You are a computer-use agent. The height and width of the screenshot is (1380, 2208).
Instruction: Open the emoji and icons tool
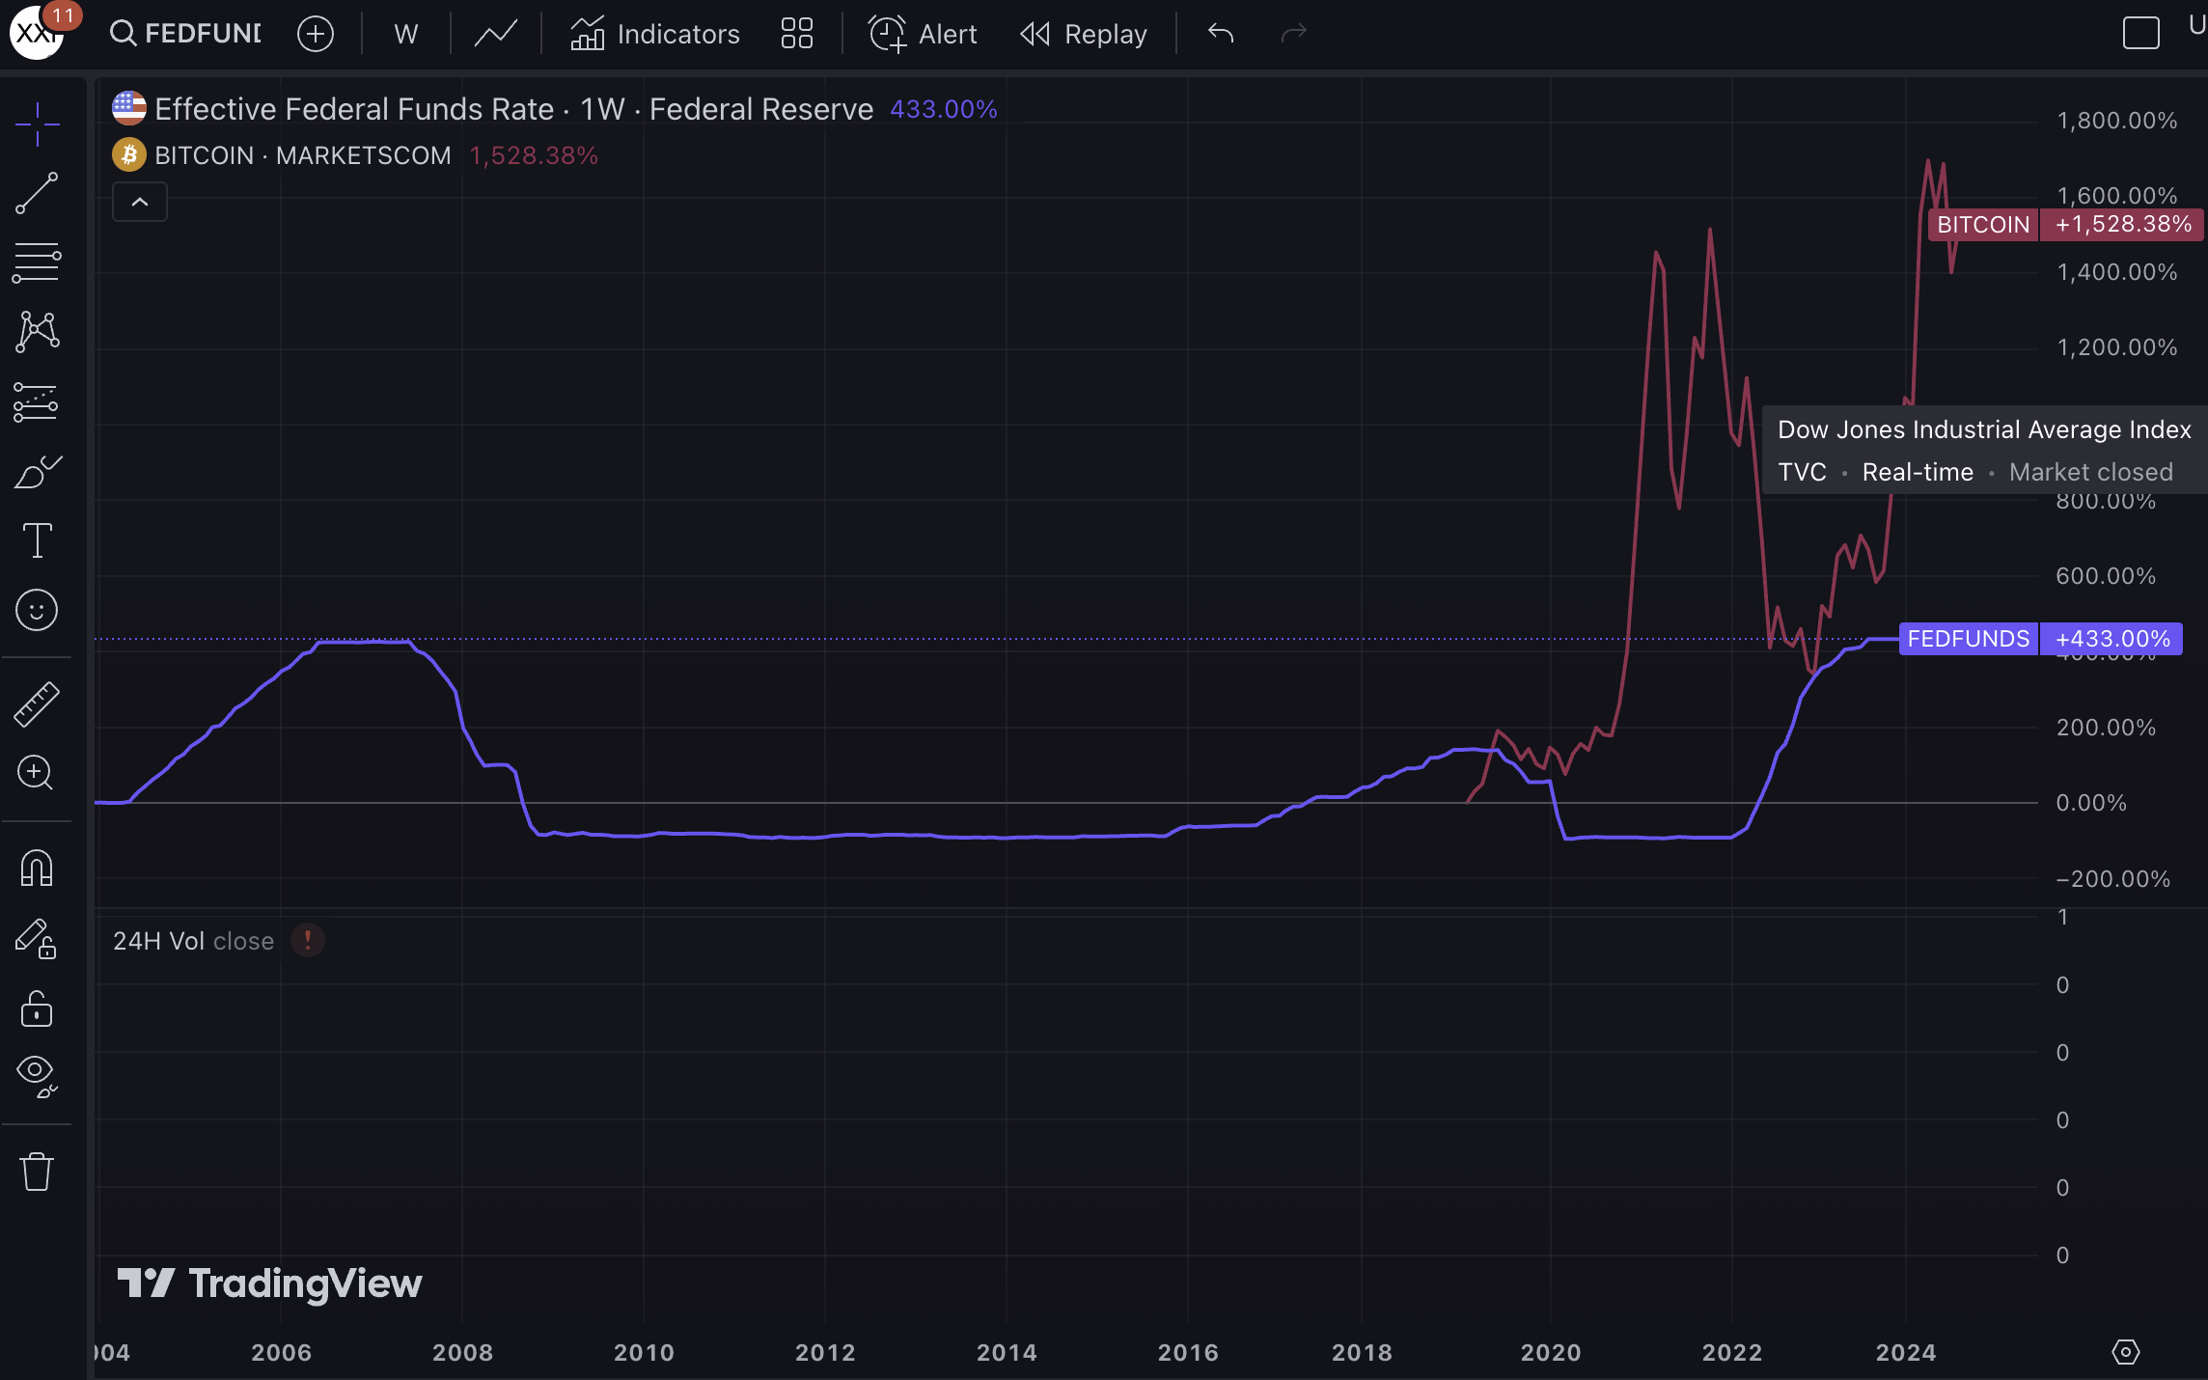(37, 610)
